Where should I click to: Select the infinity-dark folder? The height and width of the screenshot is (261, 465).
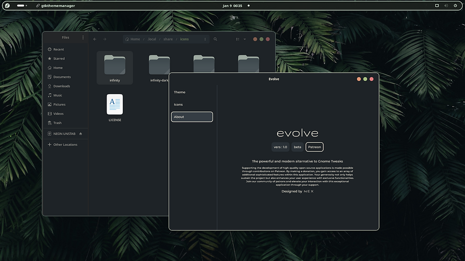[159, 68]
